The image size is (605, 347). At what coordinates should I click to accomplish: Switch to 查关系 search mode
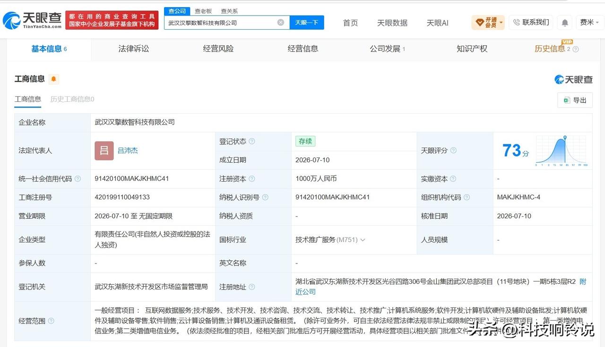[229, 11]
